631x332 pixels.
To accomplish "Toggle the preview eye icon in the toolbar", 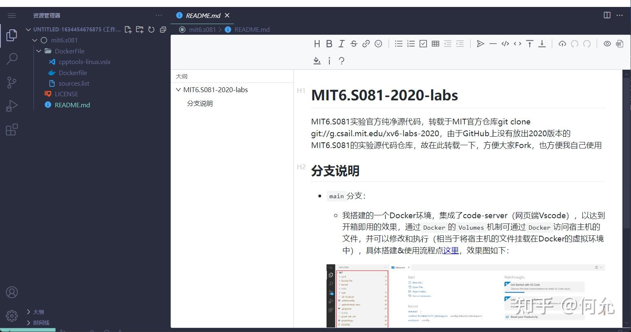I will (x=607, y=44).
